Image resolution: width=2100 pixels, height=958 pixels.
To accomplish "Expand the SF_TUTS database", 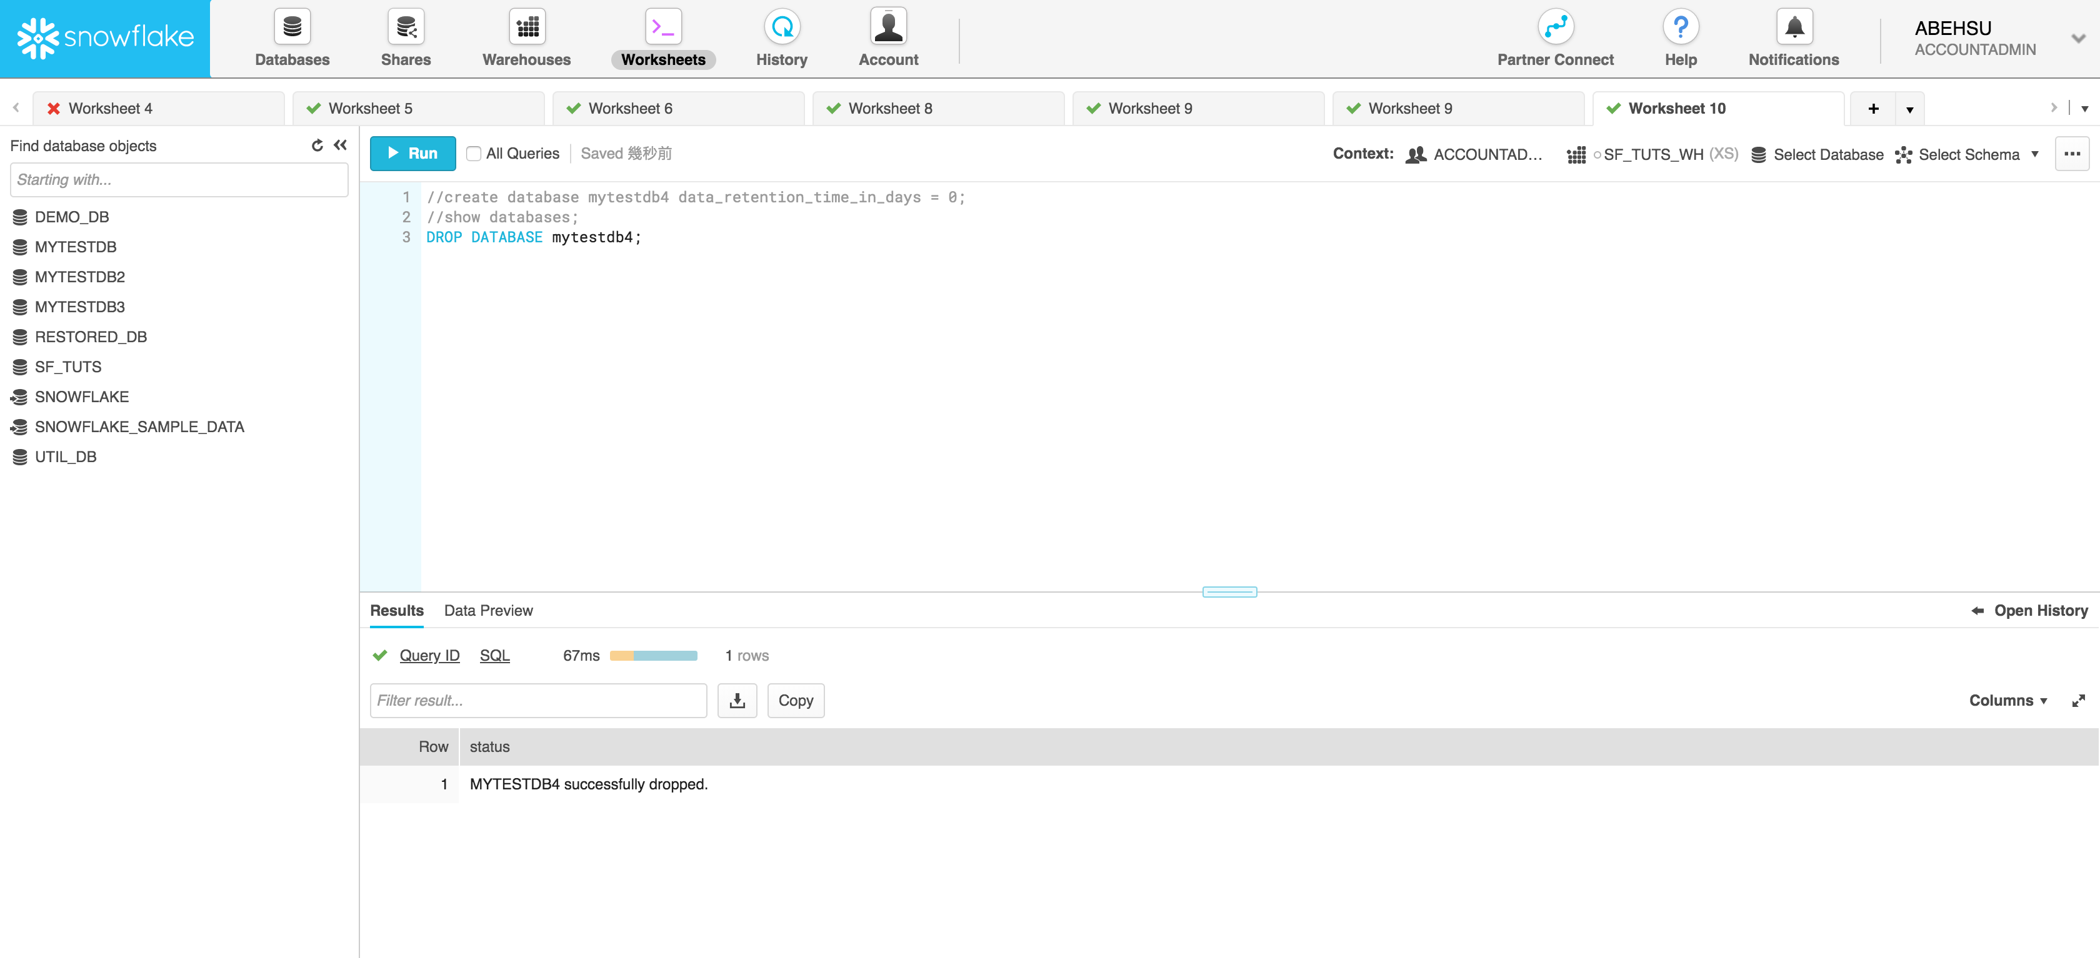I will click(x=67, y=367).
